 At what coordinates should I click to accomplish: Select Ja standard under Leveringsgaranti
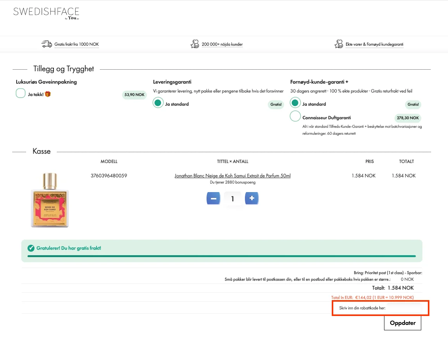158,103
